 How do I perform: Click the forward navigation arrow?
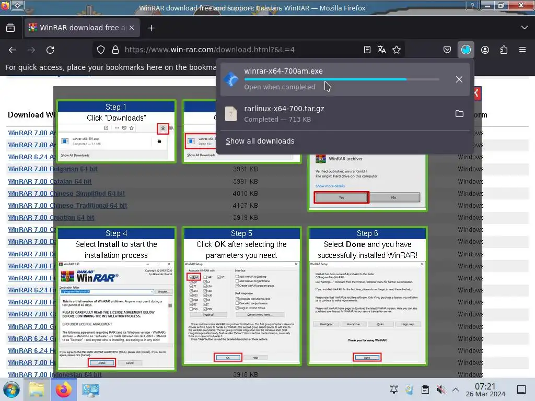31,50
